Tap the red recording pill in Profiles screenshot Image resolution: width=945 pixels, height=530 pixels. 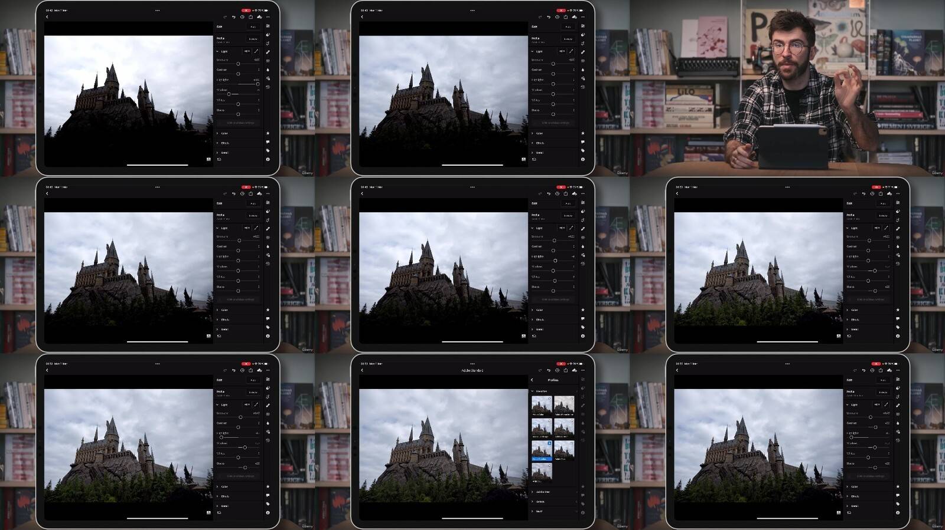click(561, 364)
